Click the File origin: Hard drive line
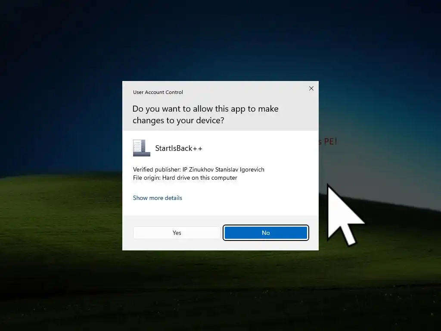Screen dimensions: 441x331 click(185, 178)
